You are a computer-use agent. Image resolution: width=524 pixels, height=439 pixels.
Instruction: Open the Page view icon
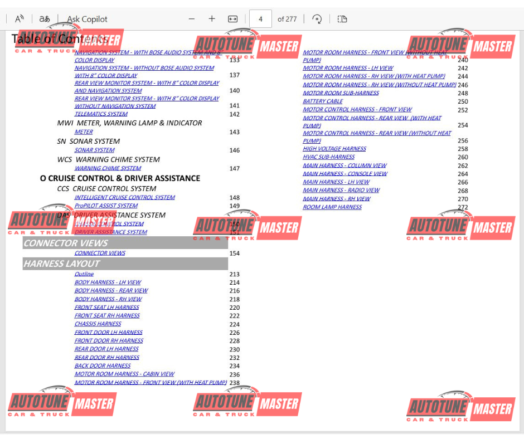tap(342, 19)
